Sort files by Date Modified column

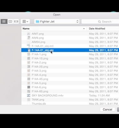point(97,28)
